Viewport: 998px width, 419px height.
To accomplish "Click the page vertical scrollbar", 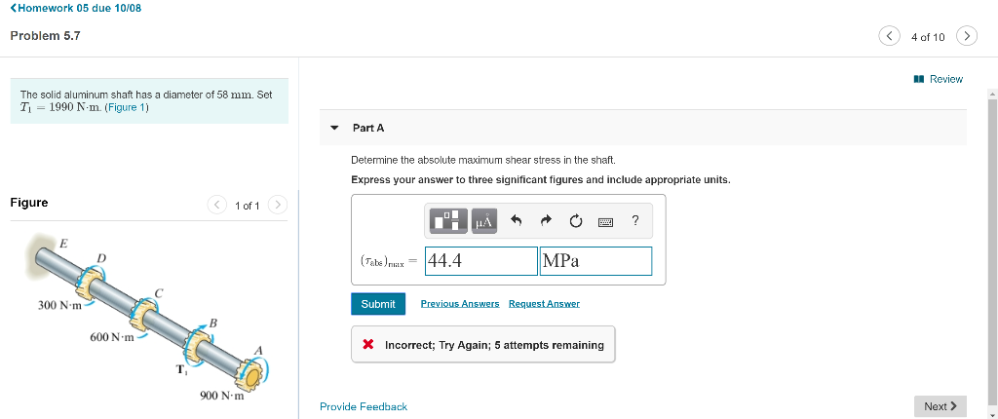I will [x=991, y=251].
